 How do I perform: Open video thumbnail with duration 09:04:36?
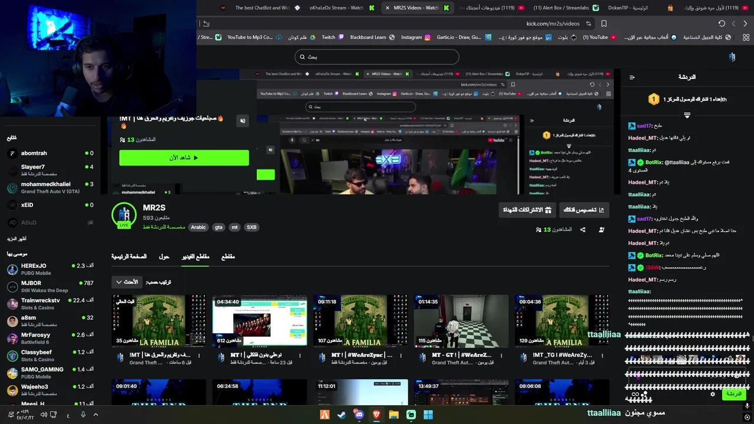[x=562, y=321]
